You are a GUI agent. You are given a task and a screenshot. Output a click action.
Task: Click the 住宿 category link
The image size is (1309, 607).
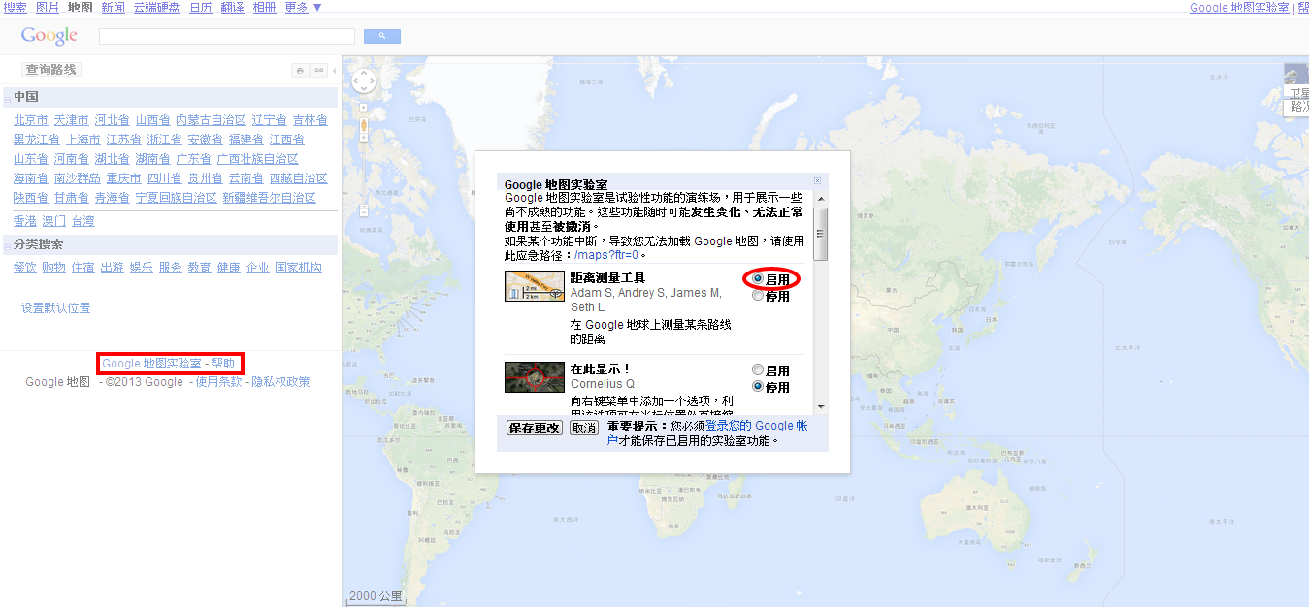[x=83, y=268]
